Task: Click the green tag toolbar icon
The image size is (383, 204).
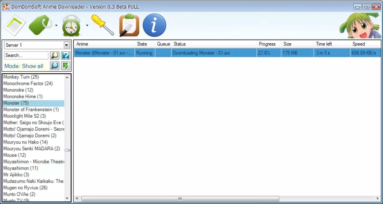Action: click(41, 25)
